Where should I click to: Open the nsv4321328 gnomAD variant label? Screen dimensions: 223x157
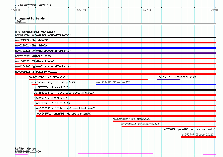[43, 51]
